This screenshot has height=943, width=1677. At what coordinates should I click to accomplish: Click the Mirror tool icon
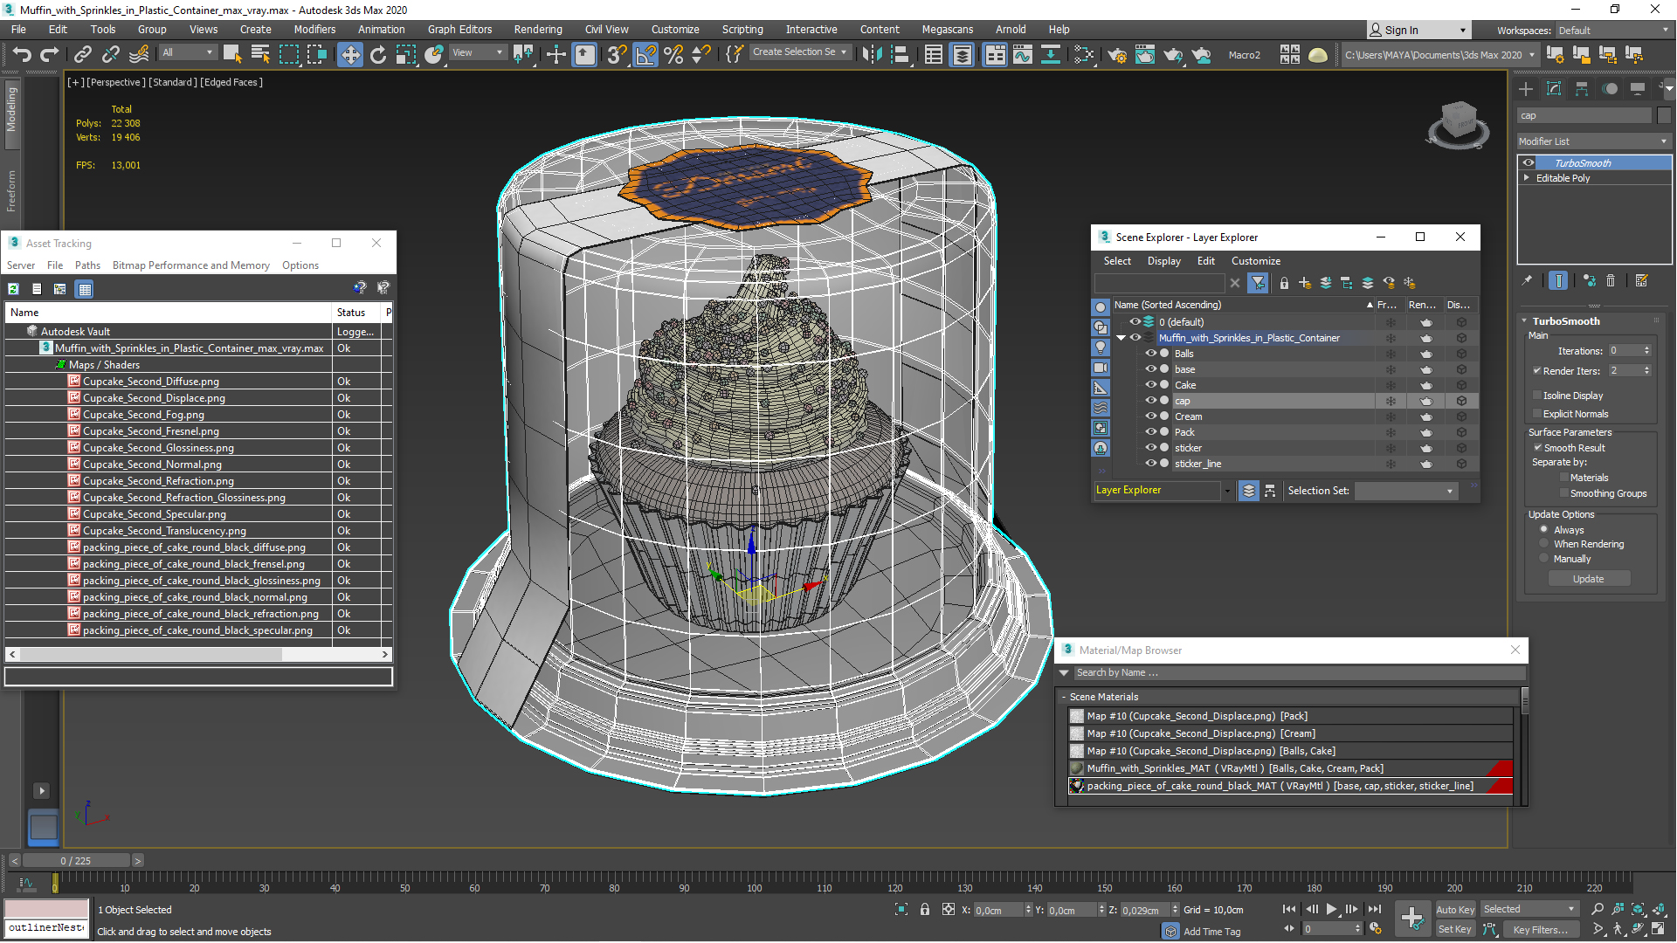coord(872,55)
